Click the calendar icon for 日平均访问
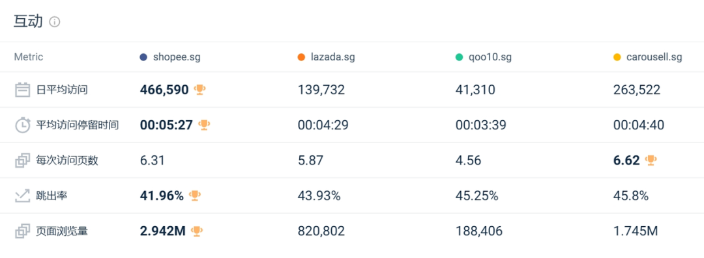Screen dimensions: 704x258 point(22,90)
